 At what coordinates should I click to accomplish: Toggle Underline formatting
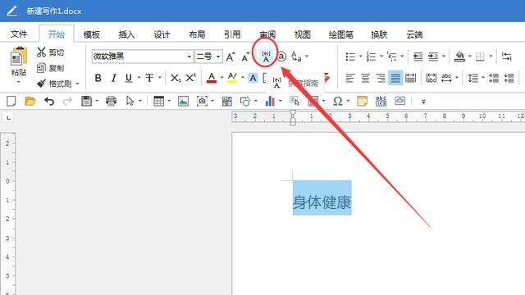click(129, 79)
